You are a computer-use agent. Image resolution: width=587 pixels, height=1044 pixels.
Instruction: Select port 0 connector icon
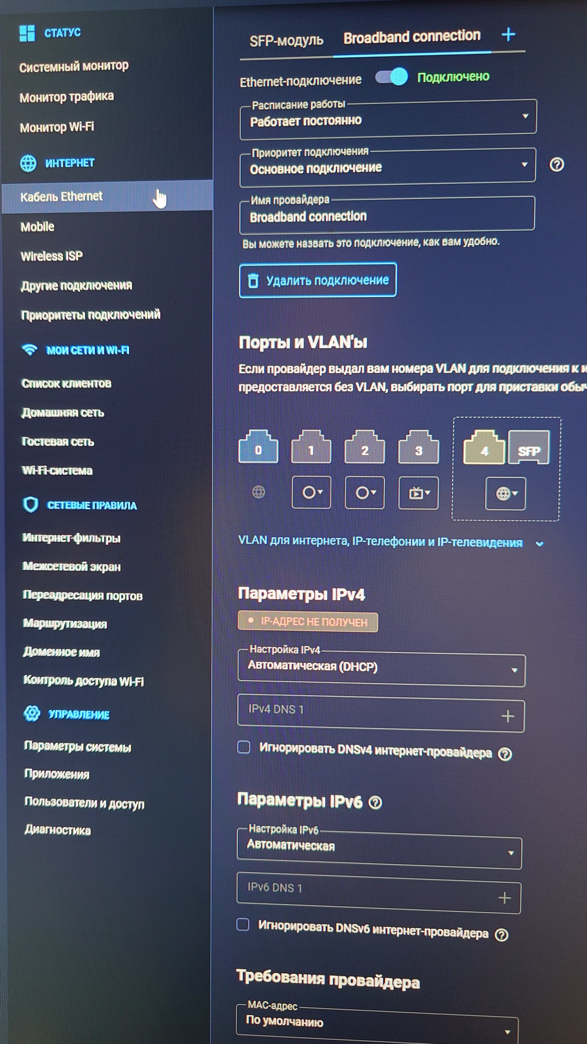(x=259, y=447)
